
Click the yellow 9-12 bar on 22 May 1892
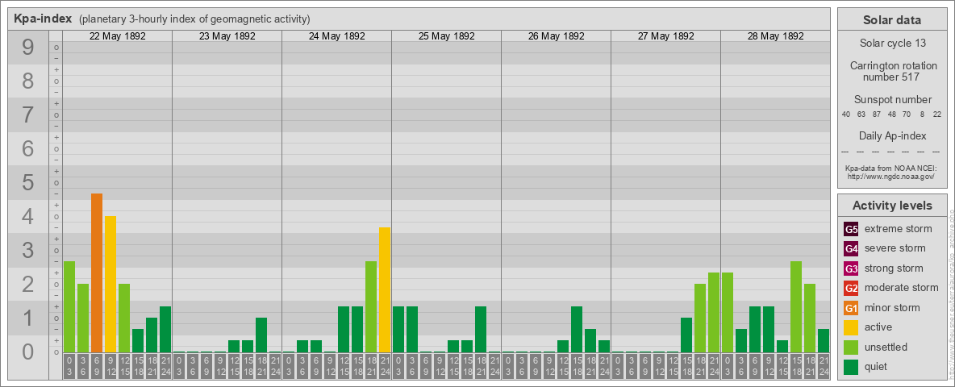[x=111, y=284]
